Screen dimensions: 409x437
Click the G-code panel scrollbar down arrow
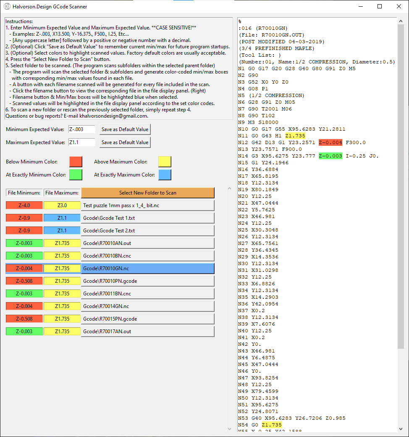(x=401, y=428)
